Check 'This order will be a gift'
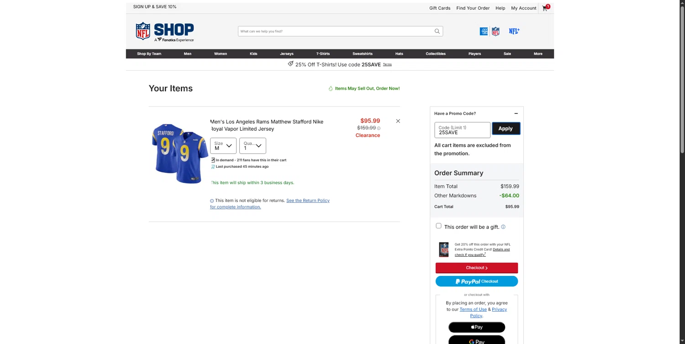This screenshot has height=344, width=685. point(438,226)
